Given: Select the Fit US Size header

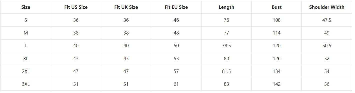Looking at the screenshot, I should click(76, 7).
